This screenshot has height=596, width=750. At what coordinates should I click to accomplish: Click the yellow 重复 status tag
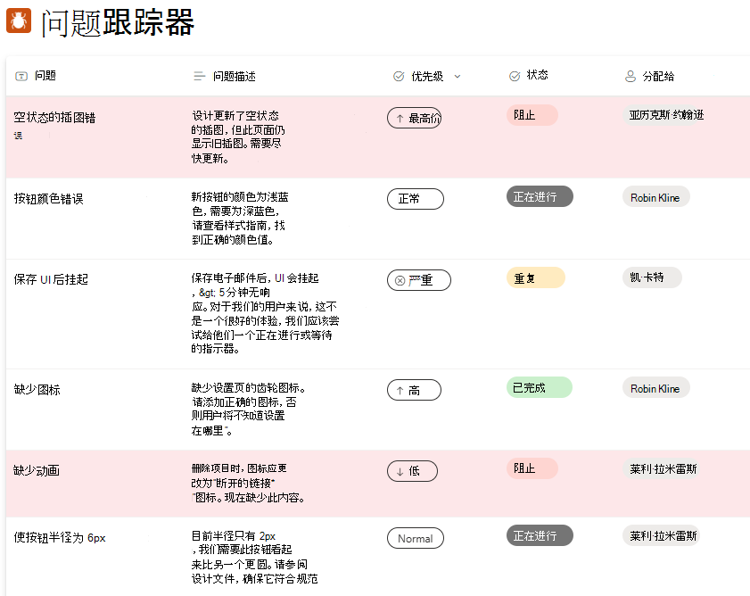536,277
